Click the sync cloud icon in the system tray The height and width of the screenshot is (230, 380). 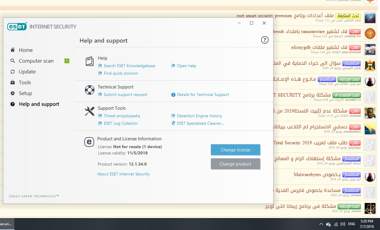pyautogui.click(x=329, y=224)
